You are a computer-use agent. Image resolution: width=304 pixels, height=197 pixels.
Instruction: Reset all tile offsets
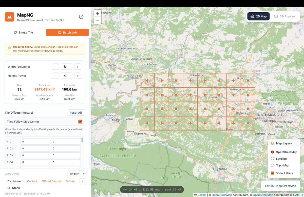click(x=76, y=113)
